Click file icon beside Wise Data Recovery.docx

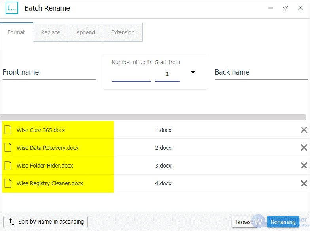point(8,147)
